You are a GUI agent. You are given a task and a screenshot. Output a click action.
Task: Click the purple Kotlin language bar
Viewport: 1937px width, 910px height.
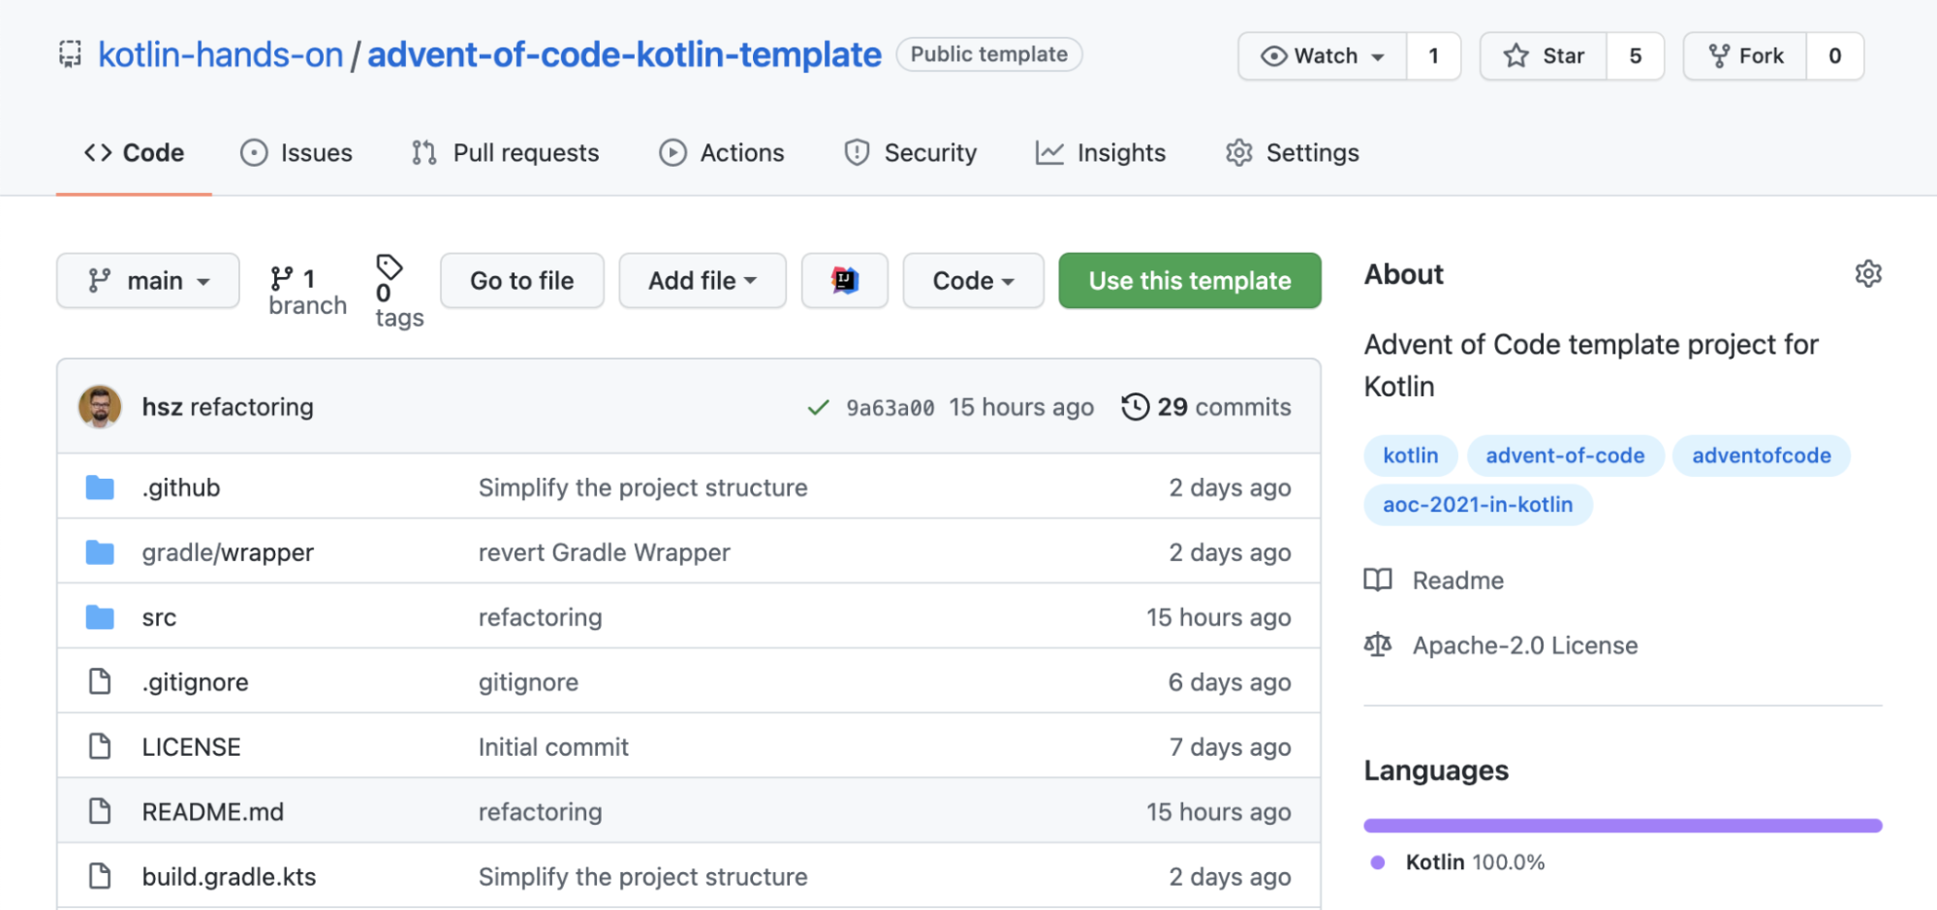(1623, 826)
